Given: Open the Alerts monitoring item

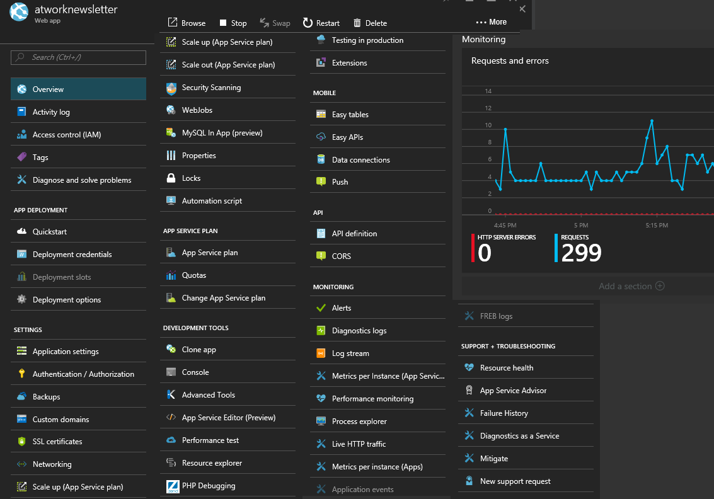Looking at the screenshot, I should pos(342,308).
